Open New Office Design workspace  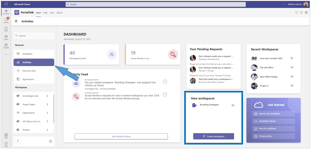pyautogui.click(x=269, y=77)
